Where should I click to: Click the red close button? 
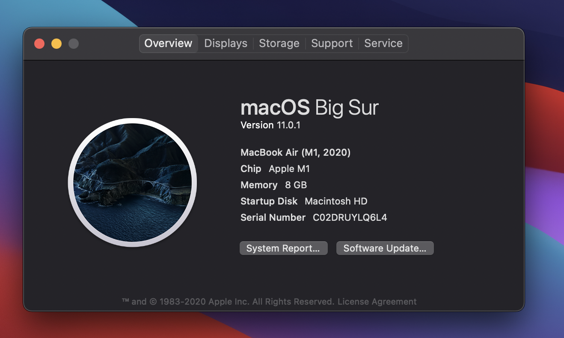(39, 43)
